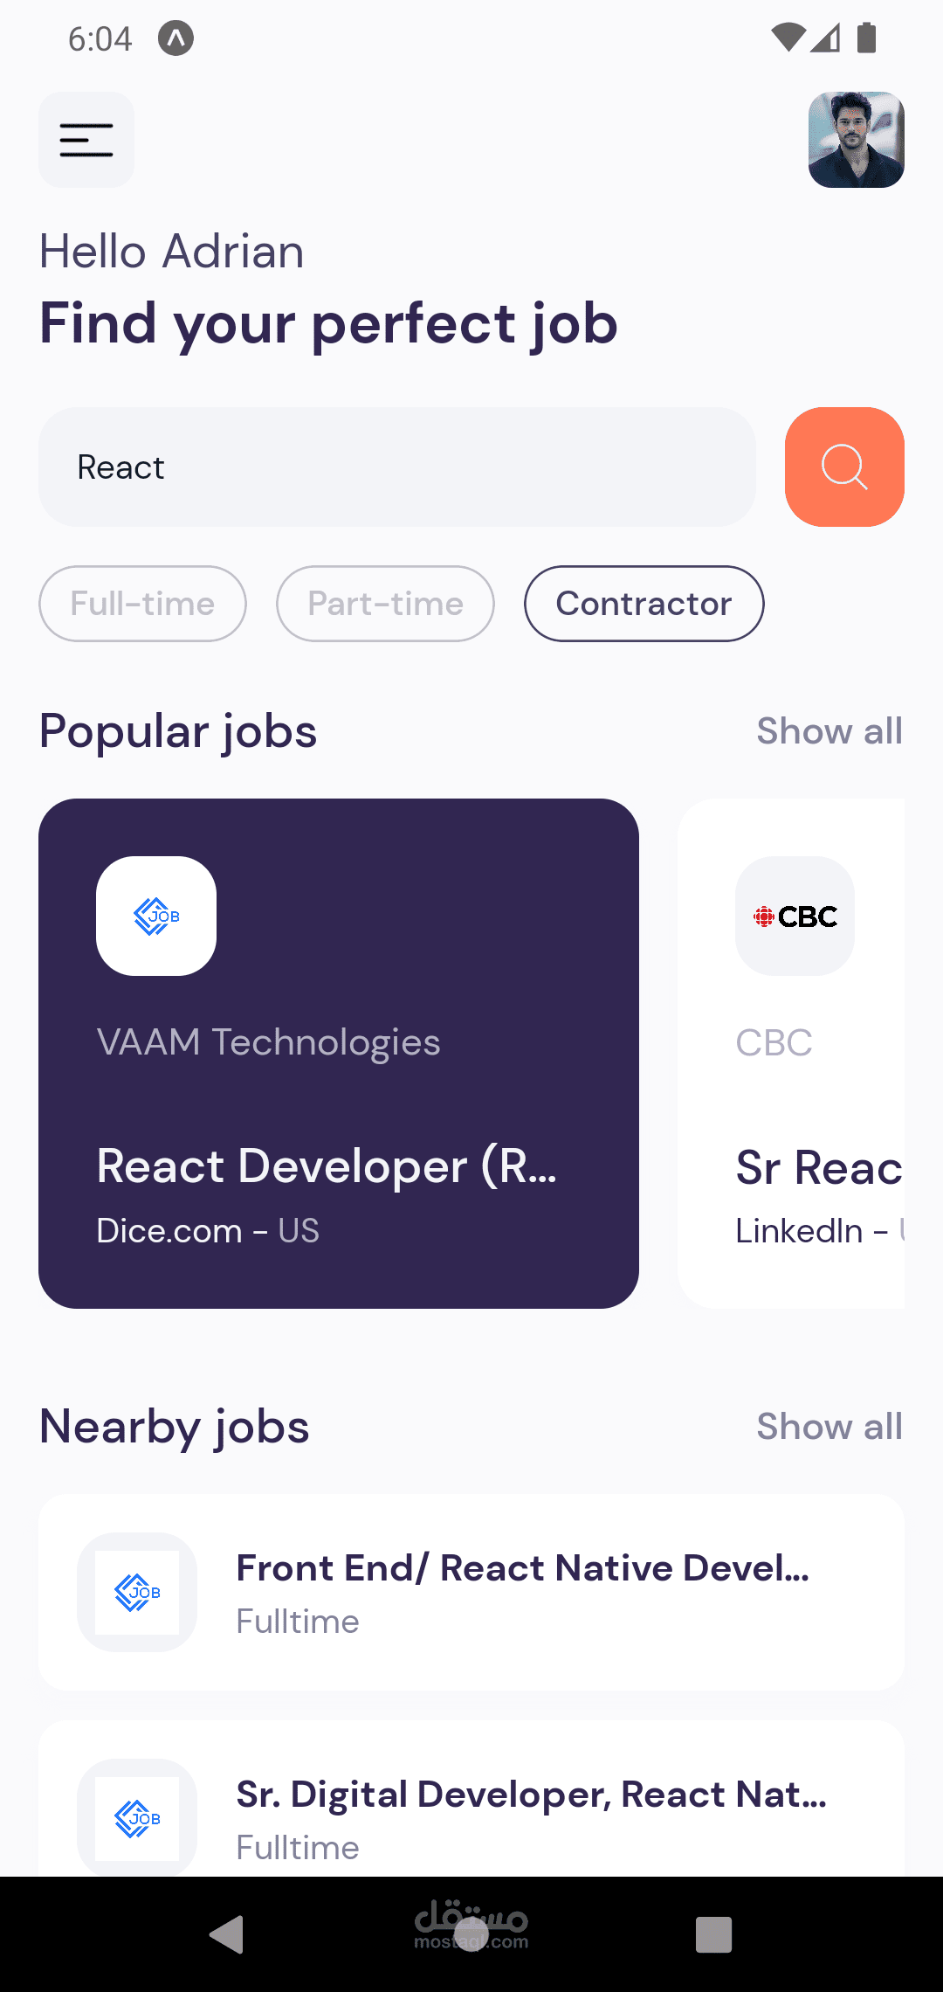The height and width of the screenshot is (1992, 943).
Task: Select the Part-time filter tab
Action: [385, 604]
